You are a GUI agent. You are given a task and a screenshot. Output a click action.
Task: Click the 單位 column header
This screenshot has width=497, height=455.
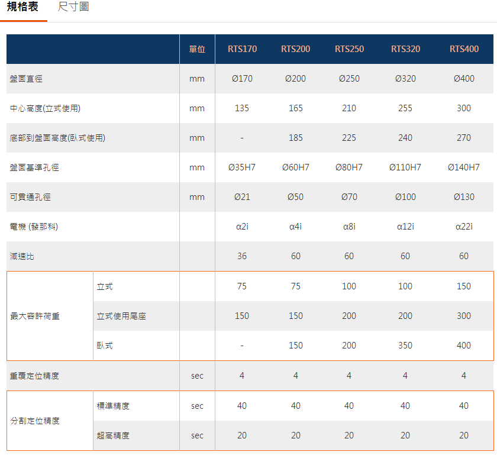197,49
